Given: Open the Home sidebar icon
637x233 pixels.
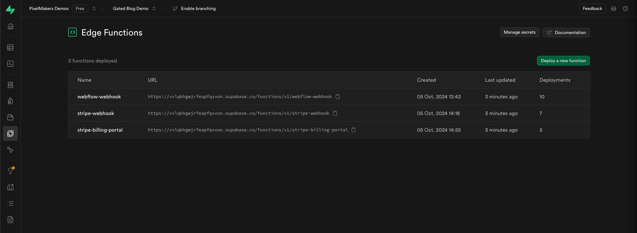Looking at the screenshot, I should pyautogui.click(x=10, y=26).
